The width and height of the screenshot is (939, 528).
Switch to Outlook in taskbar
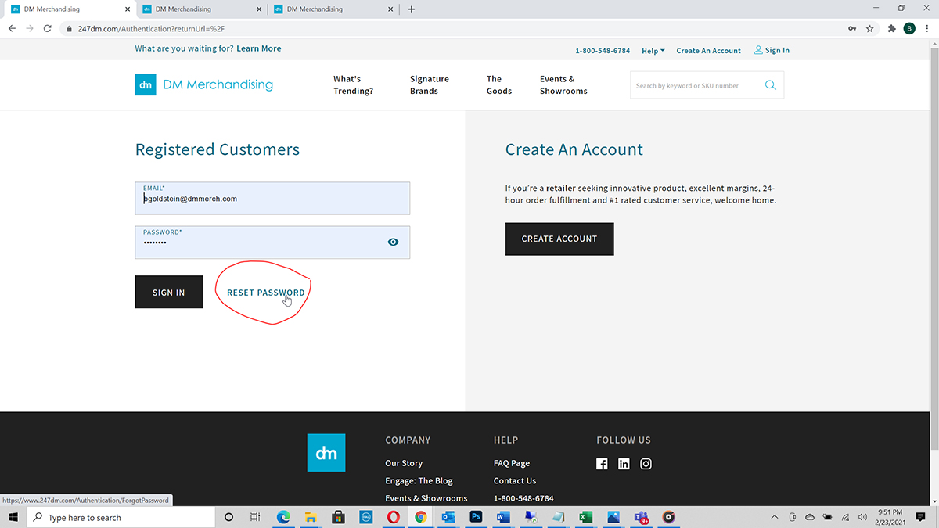[x=448, y=517]
